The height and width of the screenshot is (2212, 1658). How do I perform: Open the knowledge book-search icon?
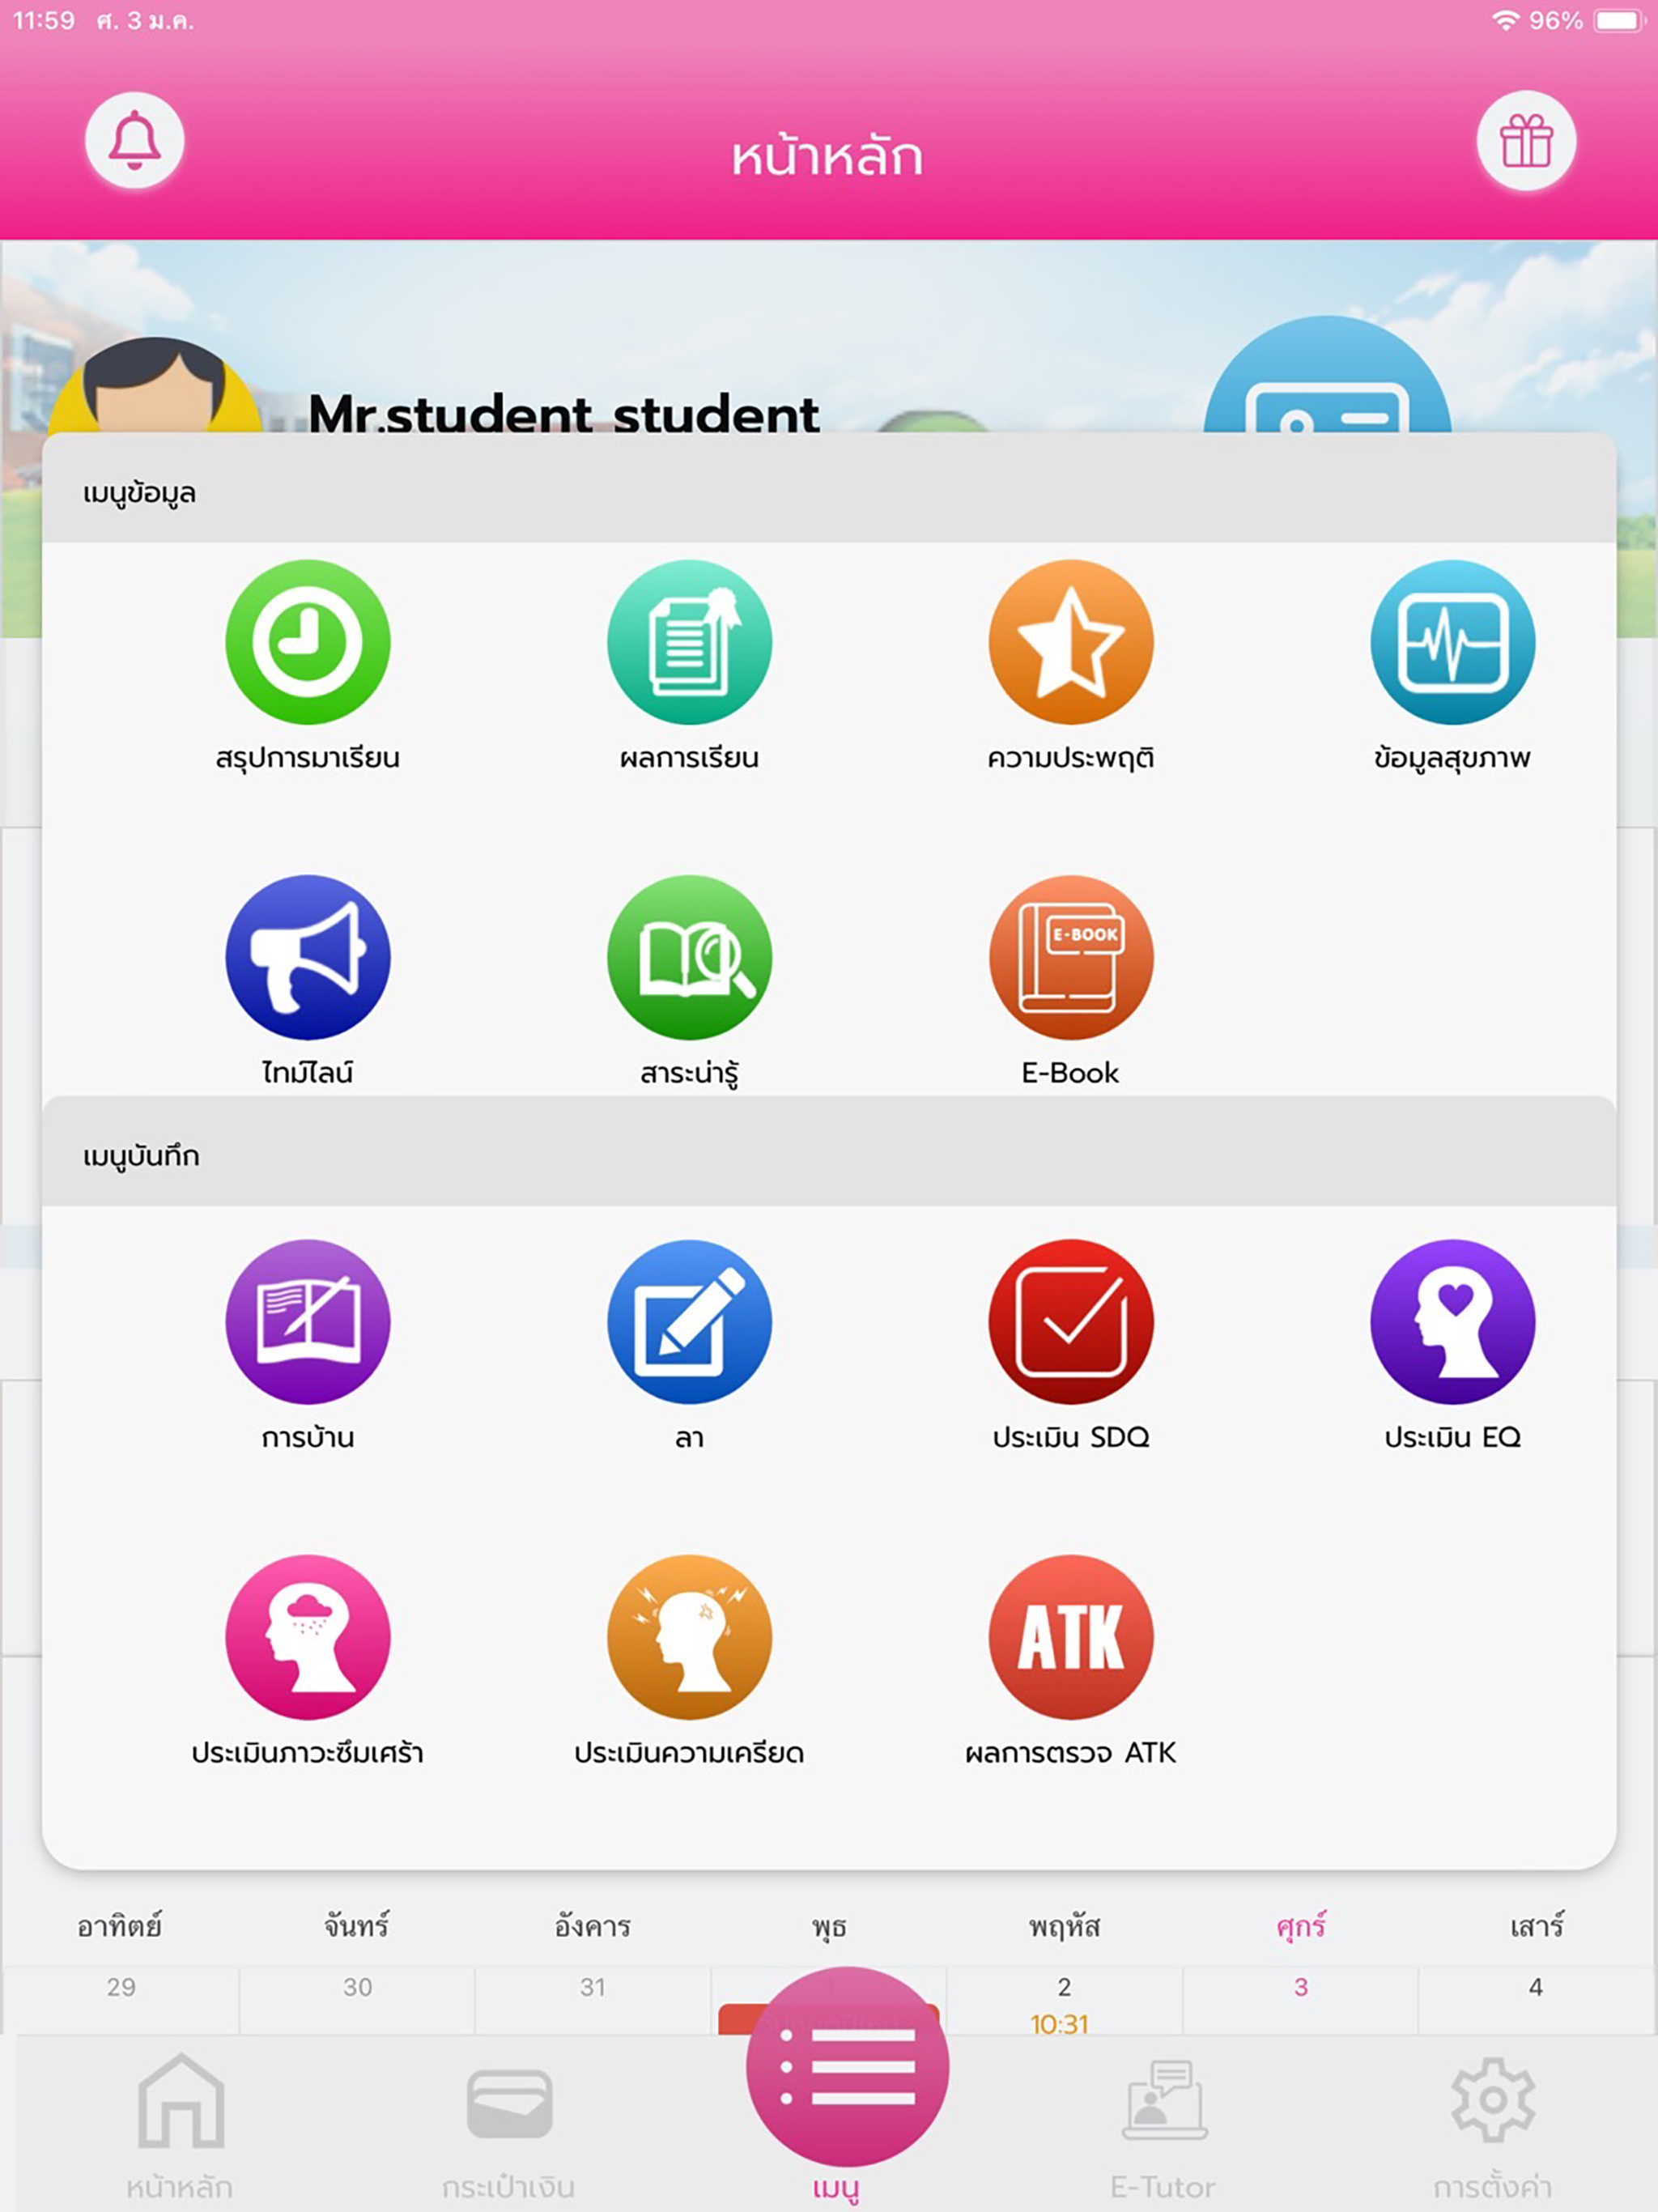click(x=689, y=957)
